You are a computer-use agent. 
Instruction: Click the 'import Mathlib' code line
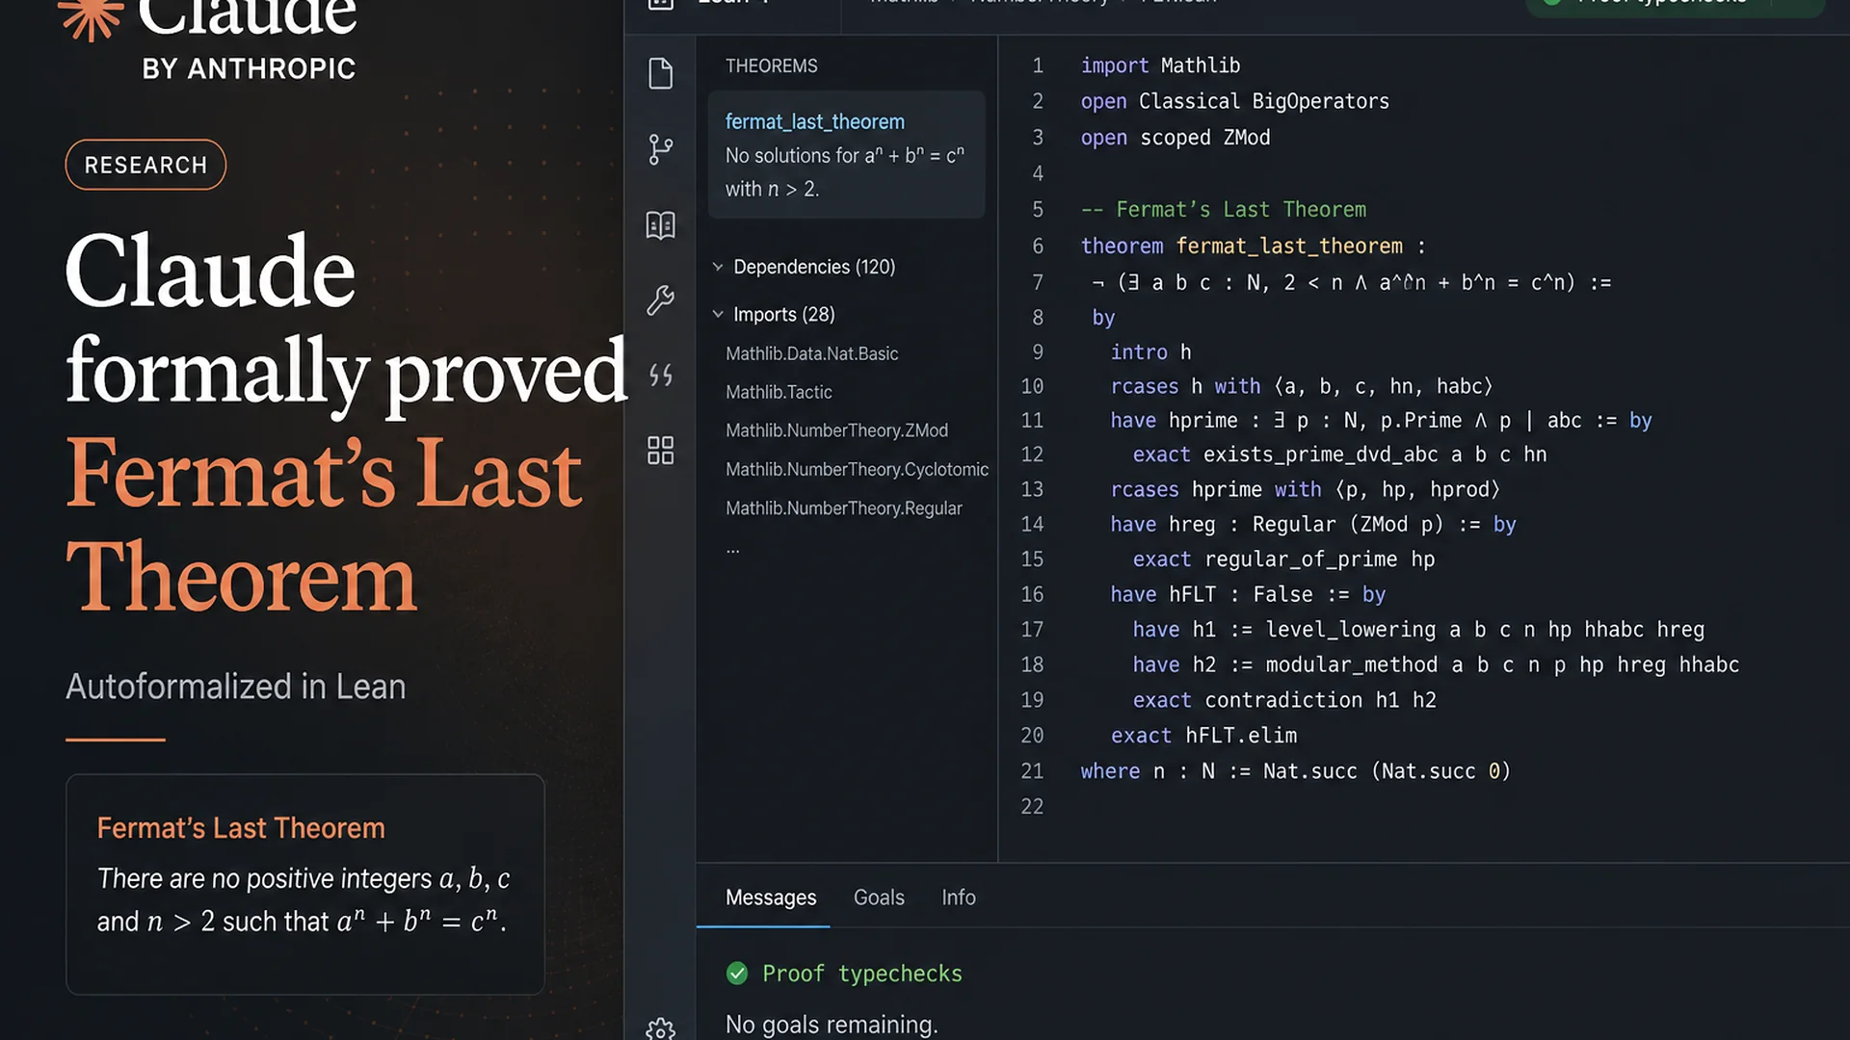1160,65
